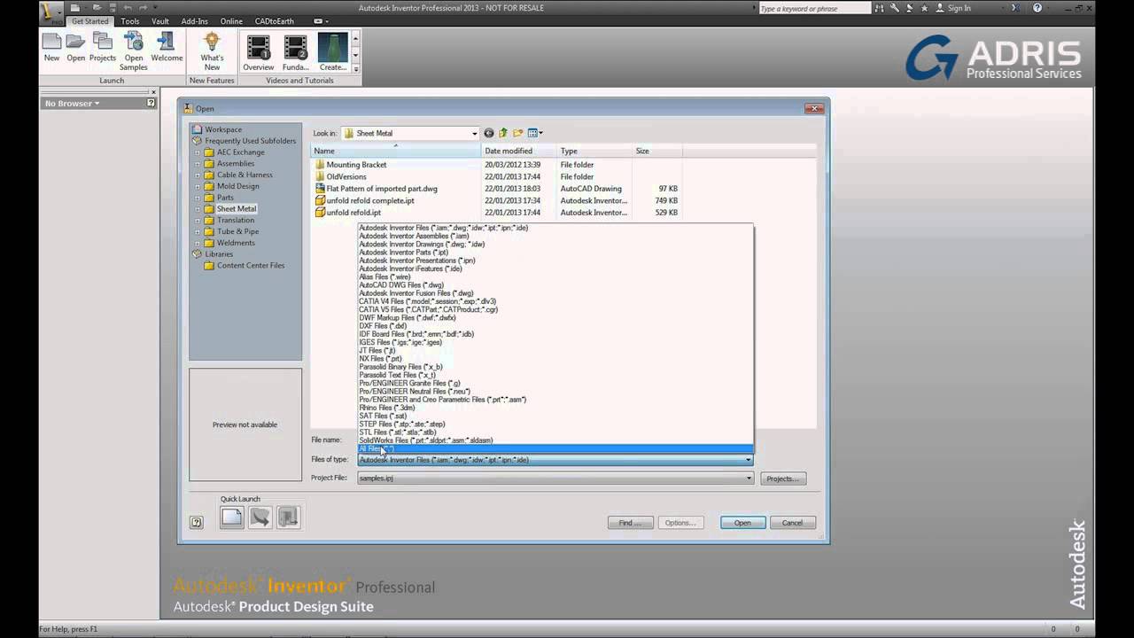Open the Look in folder dropdown
The width and height of the screenshot is (1134, 638).
(x=475, y=134)
